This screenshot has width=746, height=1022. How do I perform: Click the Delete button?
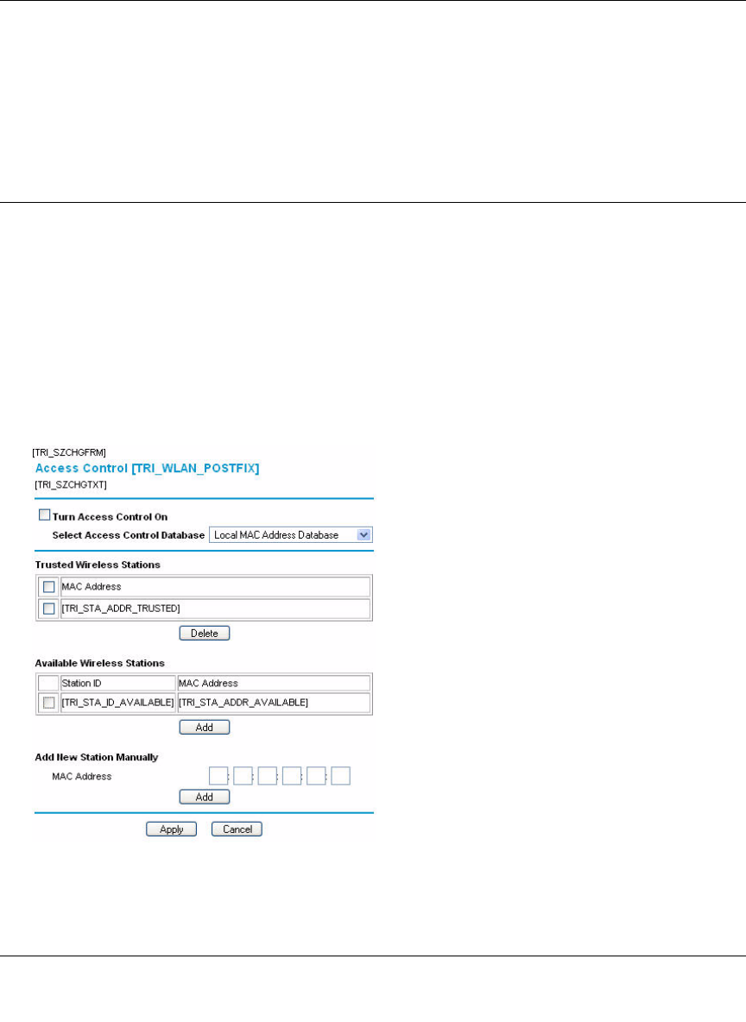coord(204,633)
